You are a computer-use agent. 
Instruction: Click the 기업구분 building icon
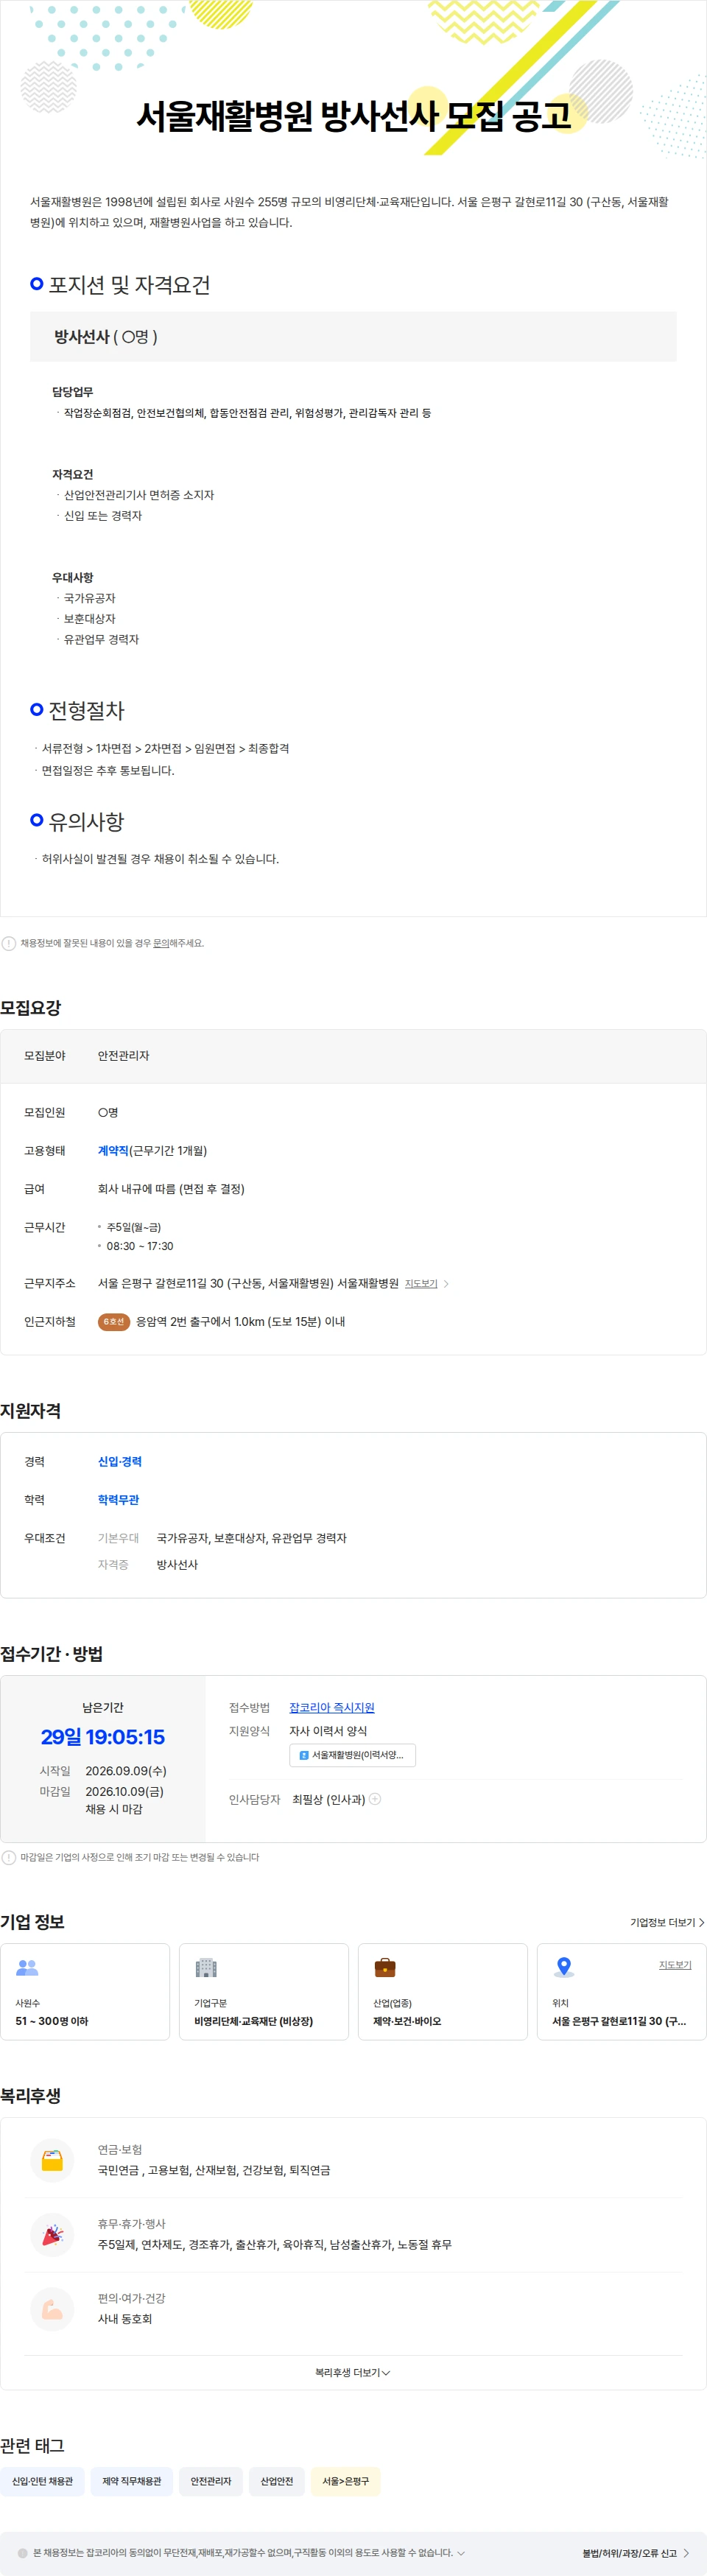click(x=206, y=1967)
